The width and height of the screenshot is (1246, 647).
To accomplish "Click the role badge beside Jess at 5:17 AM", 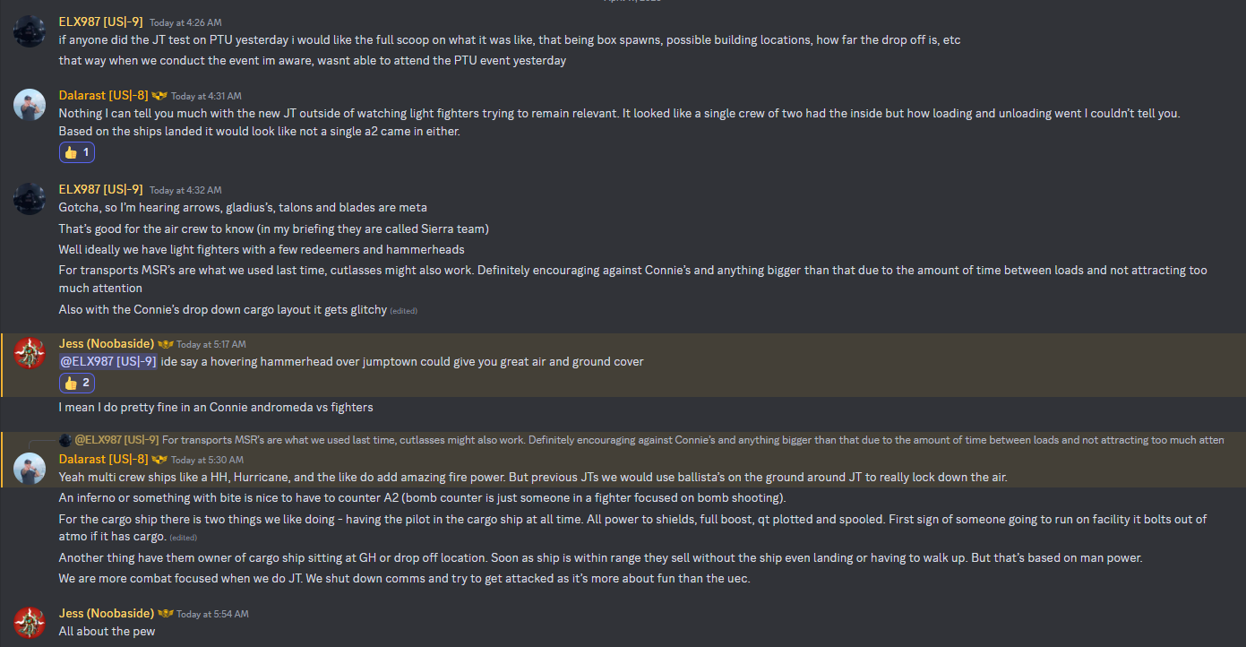I will (x=165, y=344).
